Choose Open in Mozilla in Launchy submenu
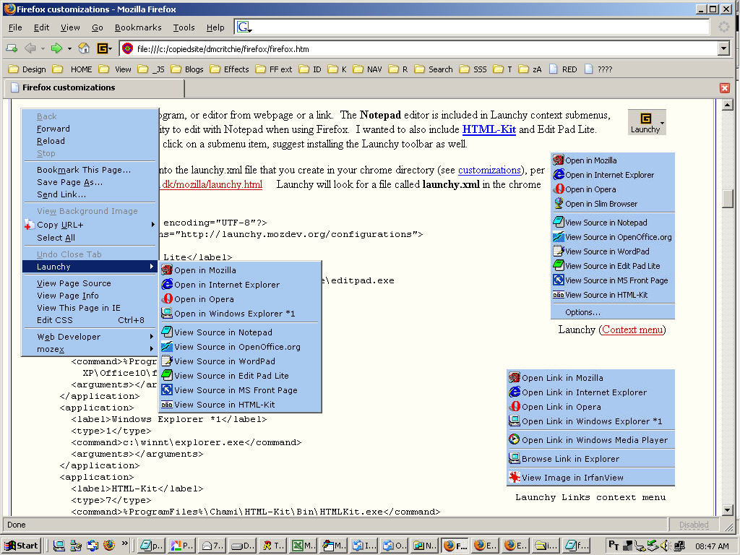Viewport: 740px width, 555px height. [x=240, y=270]
